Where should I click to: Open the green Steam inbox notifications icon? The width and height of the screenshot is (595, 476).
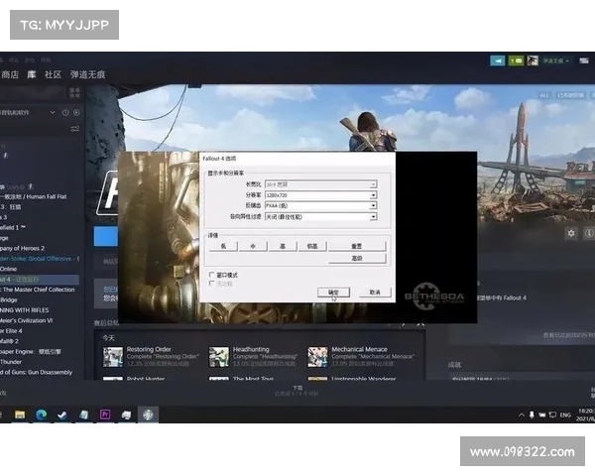point(516,60)
